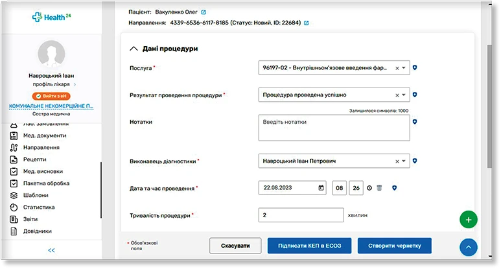Clear Результат проведення процедури selection
The image size is (501, 269).
[397, 95]
